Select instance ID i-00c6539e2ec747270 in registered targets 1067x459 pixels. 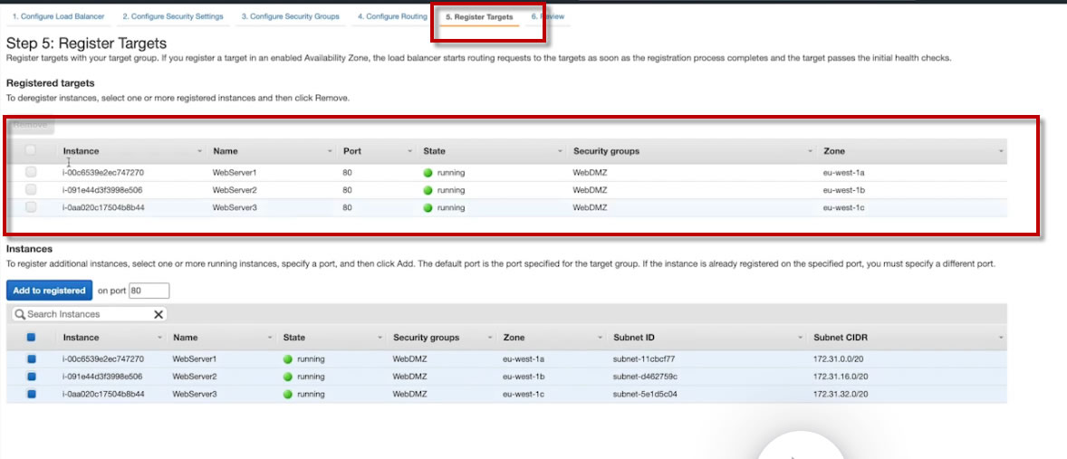pyautogui.click(x=102, y=173)
